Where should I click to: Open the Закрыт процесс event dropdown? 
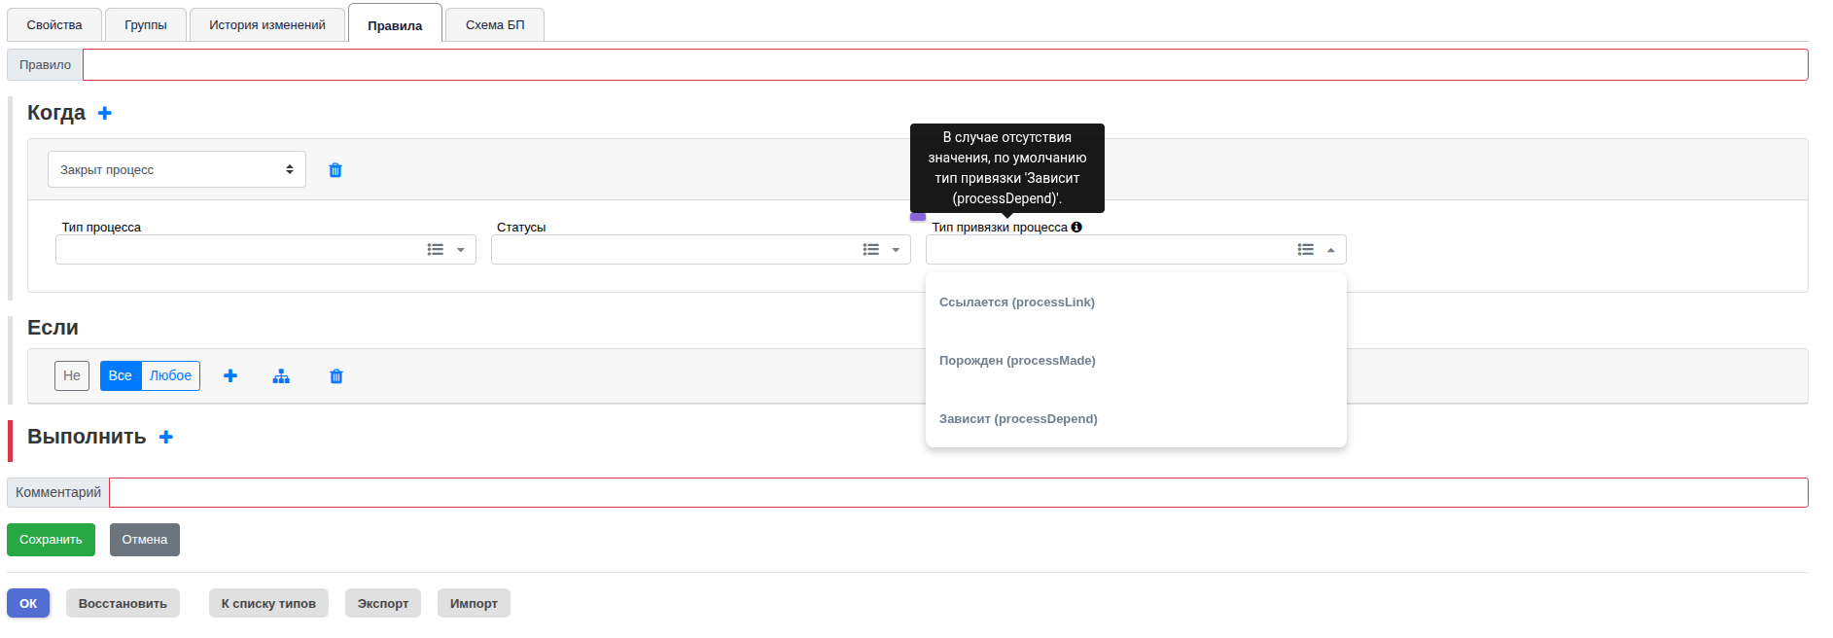click(177, 169)
